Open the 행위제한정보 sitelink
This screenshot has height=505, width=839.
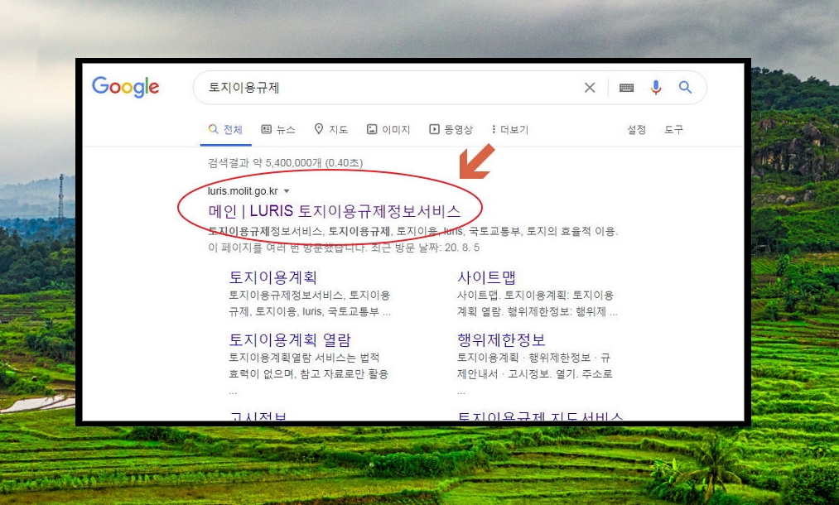click(x=501, y=339)
